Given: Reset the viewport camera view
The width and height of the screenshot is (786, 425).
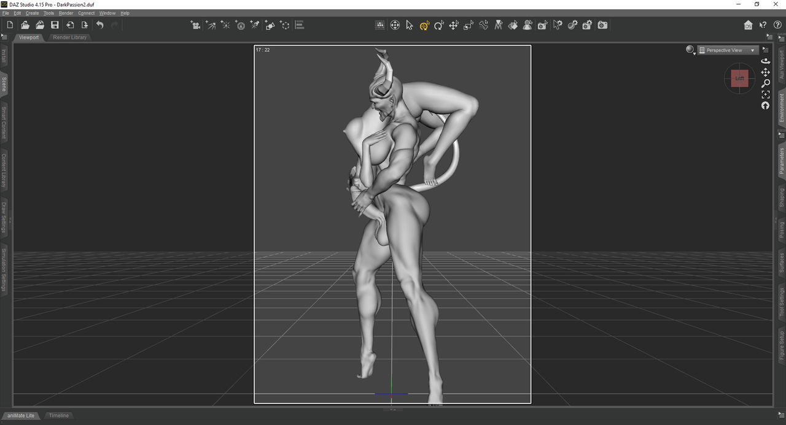Looking at the screenshot, I should click(765, 105).
